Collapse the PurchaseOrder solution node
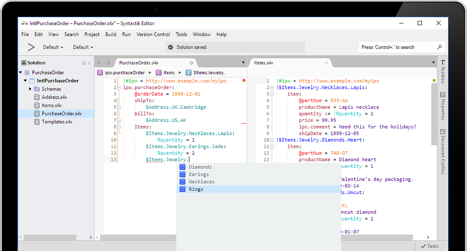The width and height of the screenshot is (467, 251). 20,72
